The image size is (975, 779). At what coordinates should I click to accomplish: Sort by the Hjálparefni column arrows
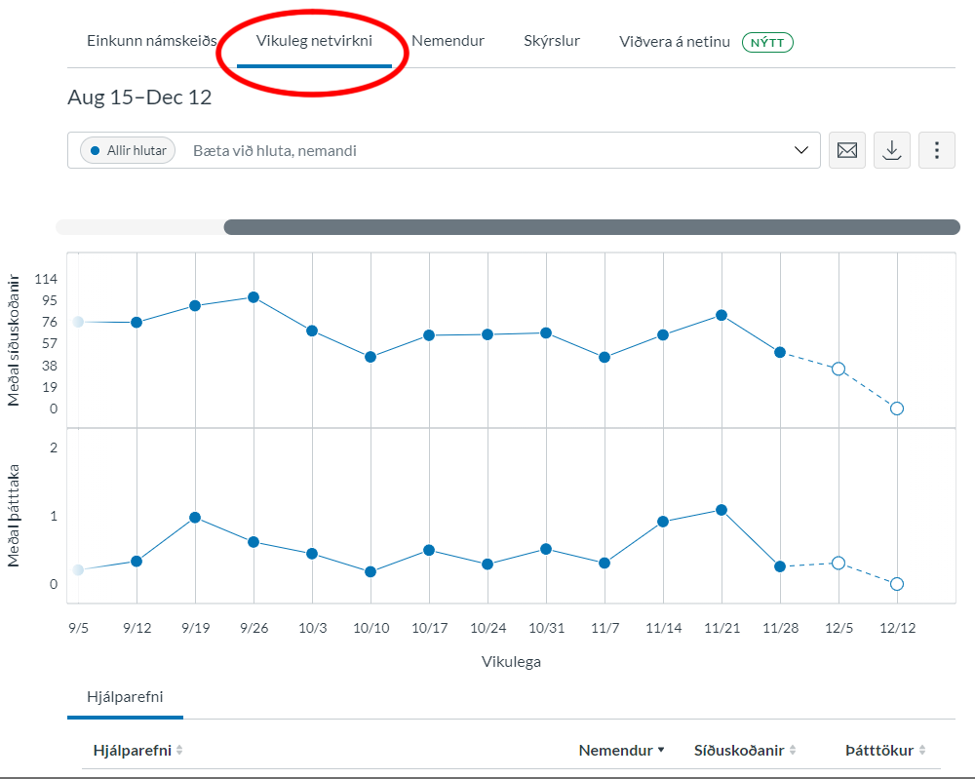pos(179,751)
